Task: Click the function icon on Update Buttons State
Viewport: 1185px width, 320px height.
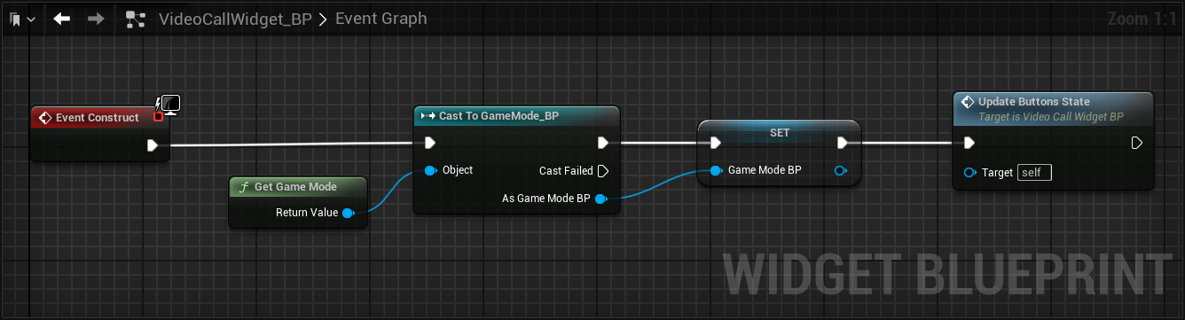Action: tap(968, 102)
